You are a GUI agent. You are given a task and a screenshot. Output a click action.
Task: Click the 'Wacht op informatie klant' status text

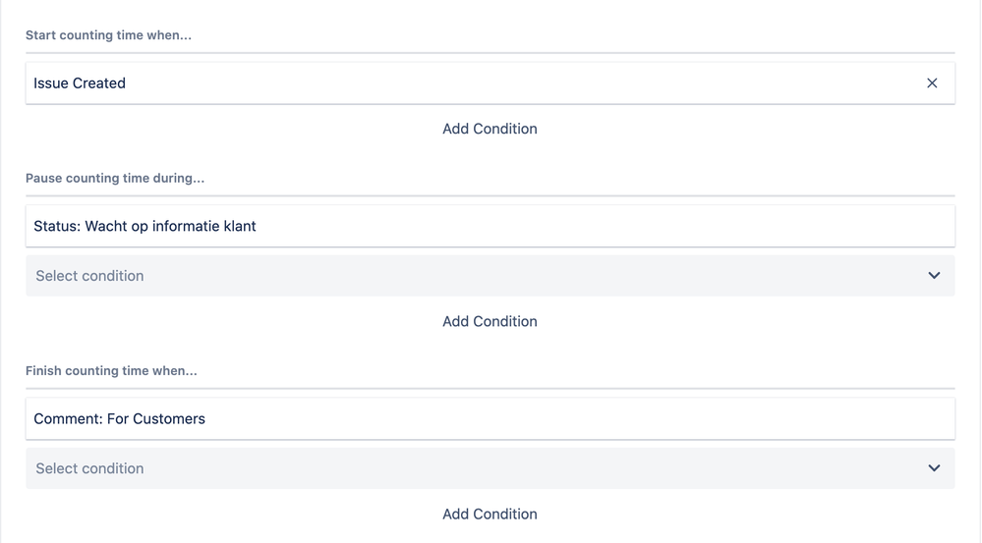(x=170, y=226)
